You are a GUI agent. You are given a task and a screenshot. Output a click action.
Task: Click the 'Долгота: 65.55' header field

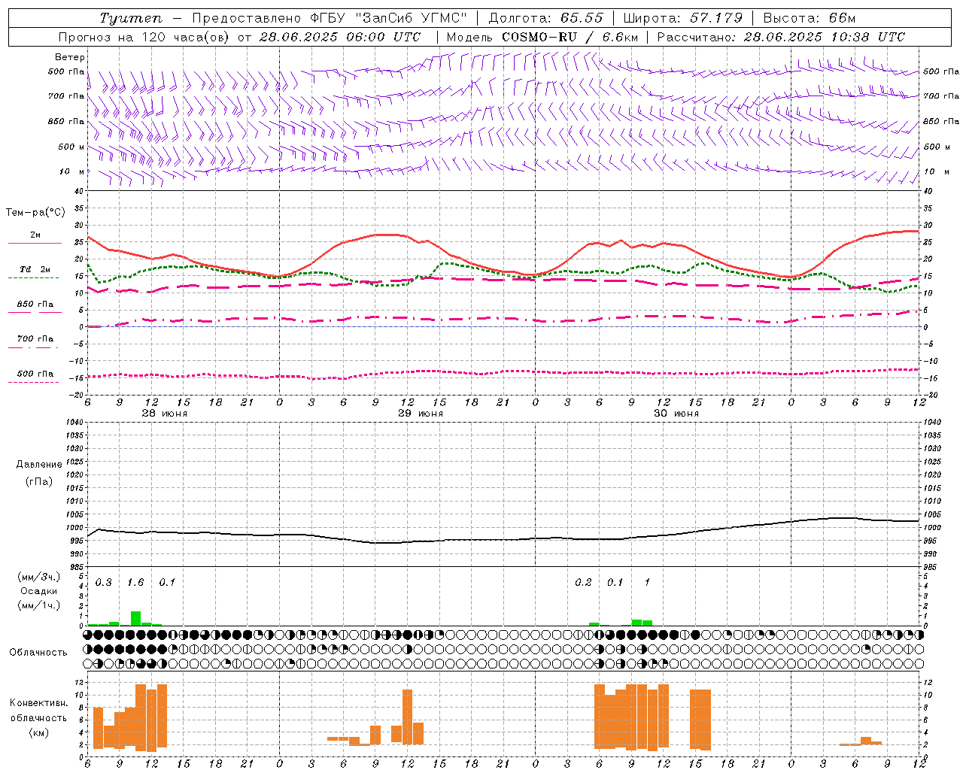tap(546, 18)
